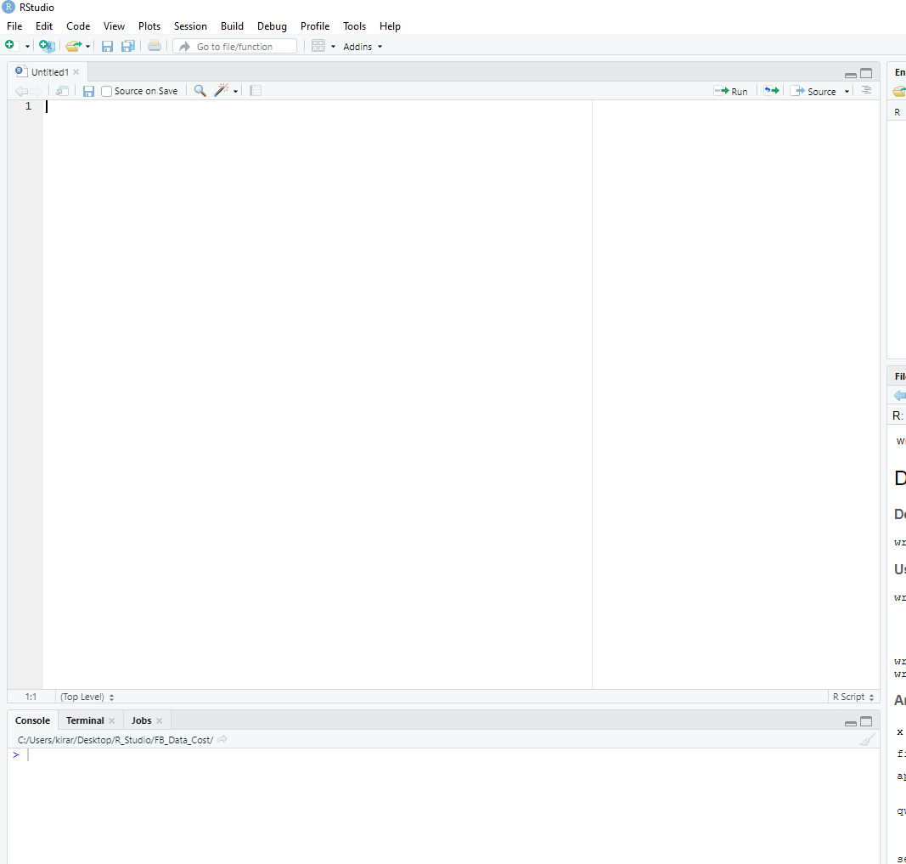Click the Compile Report notebook icon
Image resolution: width=906 pixels, height=864 pixels.
[x=256, y=91]
